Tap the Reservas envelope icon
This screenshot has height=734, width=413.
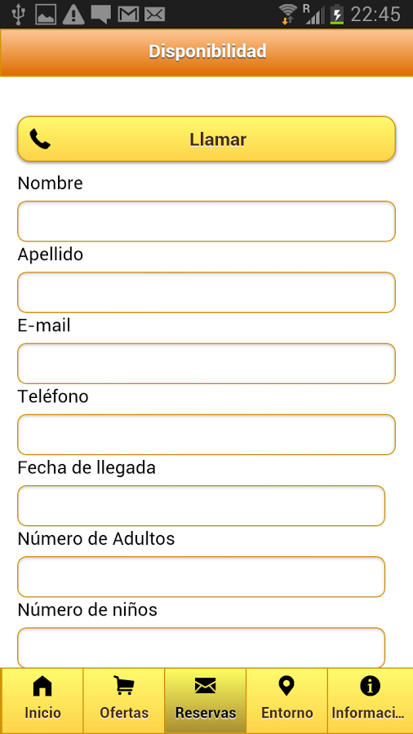[x=205, y=686]
